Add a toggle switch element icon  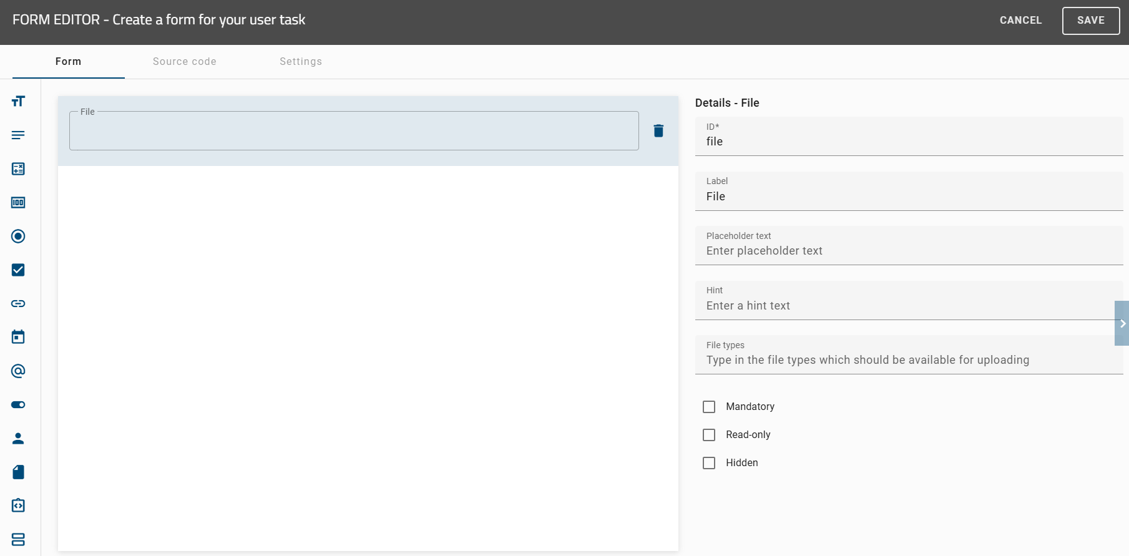18,404
